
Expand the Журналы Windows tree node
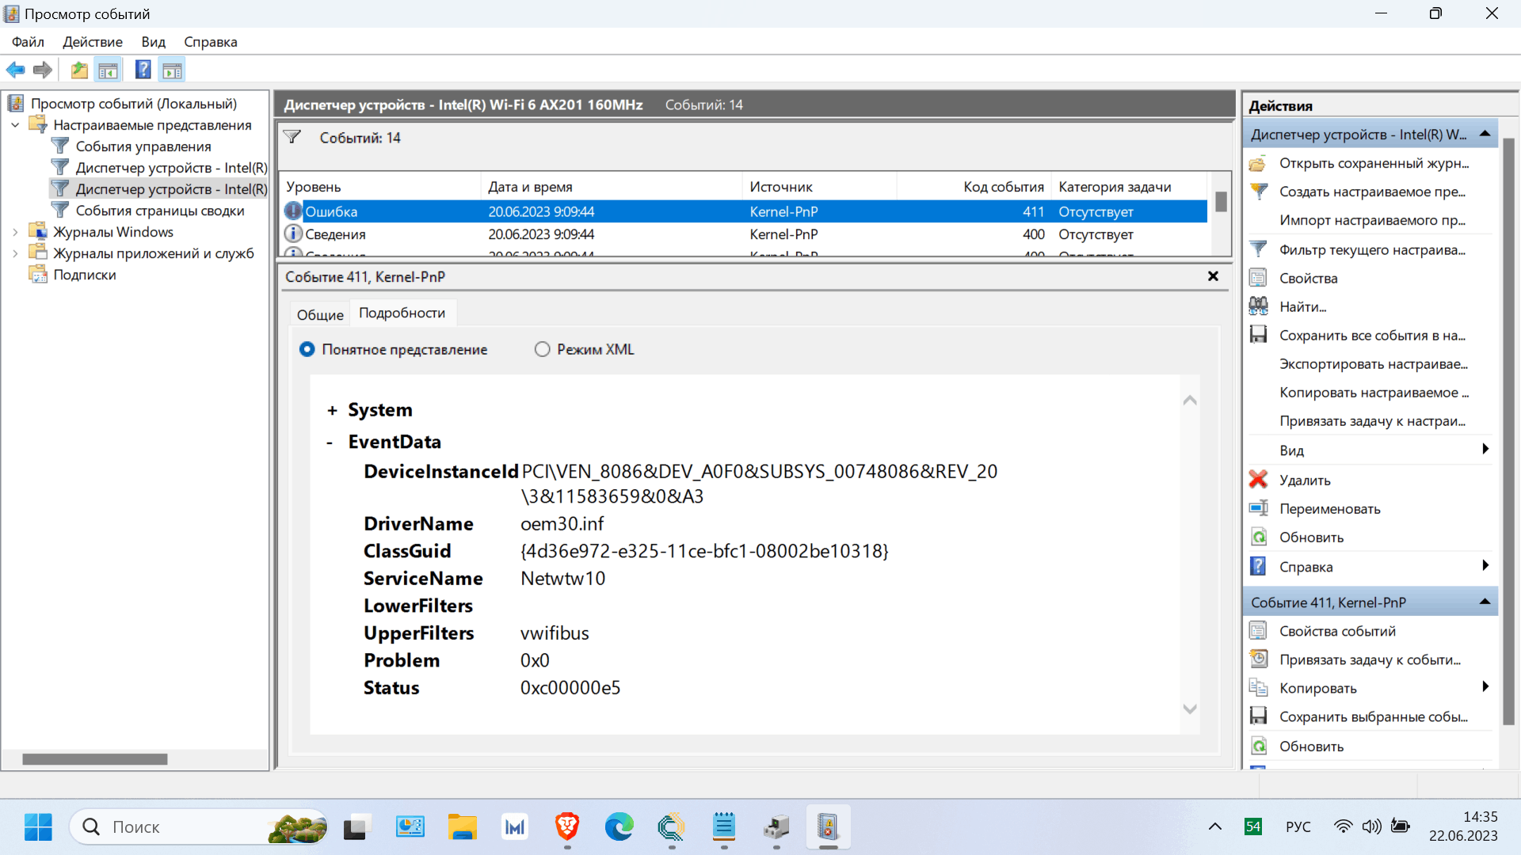[15, 232]
